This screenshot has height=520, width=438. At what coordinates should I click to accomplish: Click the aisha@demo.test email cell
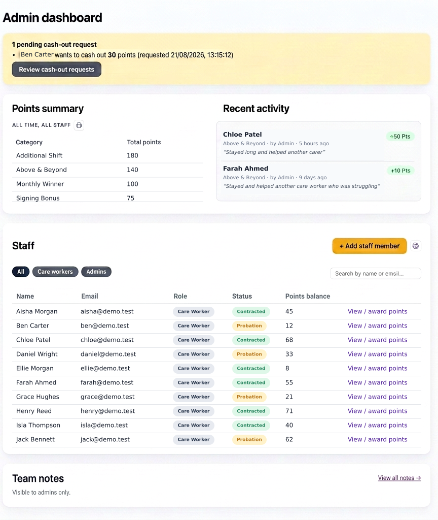pos(107,311)
